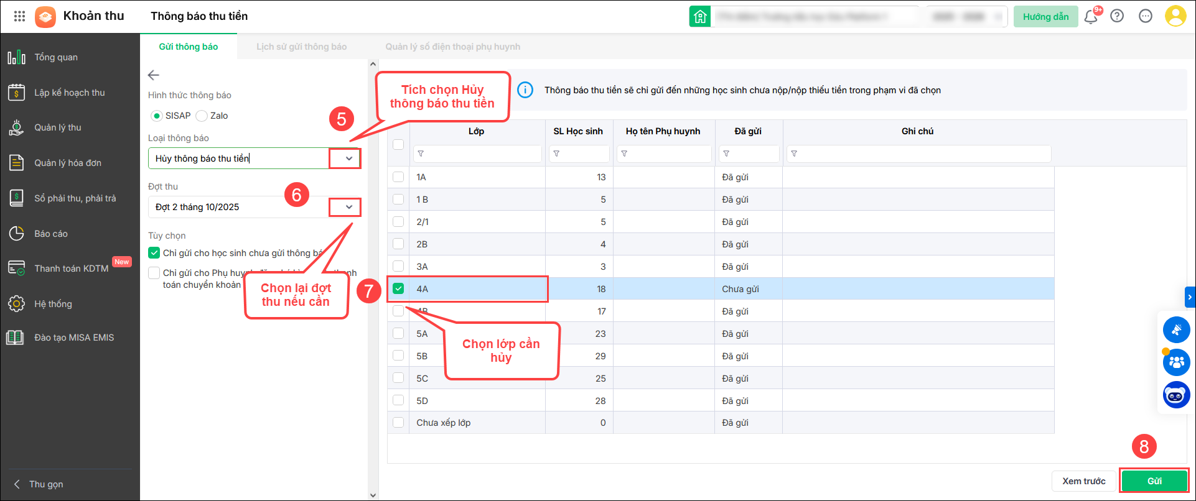Click the left panel scroll up arrow
Image resolution: width=1196 pixels, height=501 pixels.
click(x=373, y=64)
